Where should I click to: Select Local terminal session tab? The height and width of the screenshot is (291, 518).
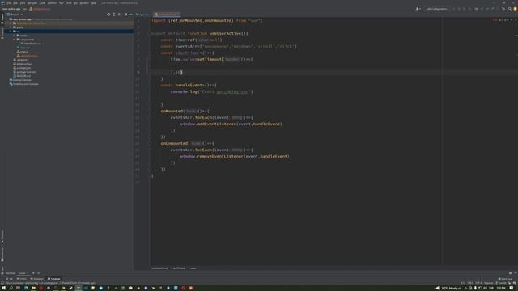23,273
